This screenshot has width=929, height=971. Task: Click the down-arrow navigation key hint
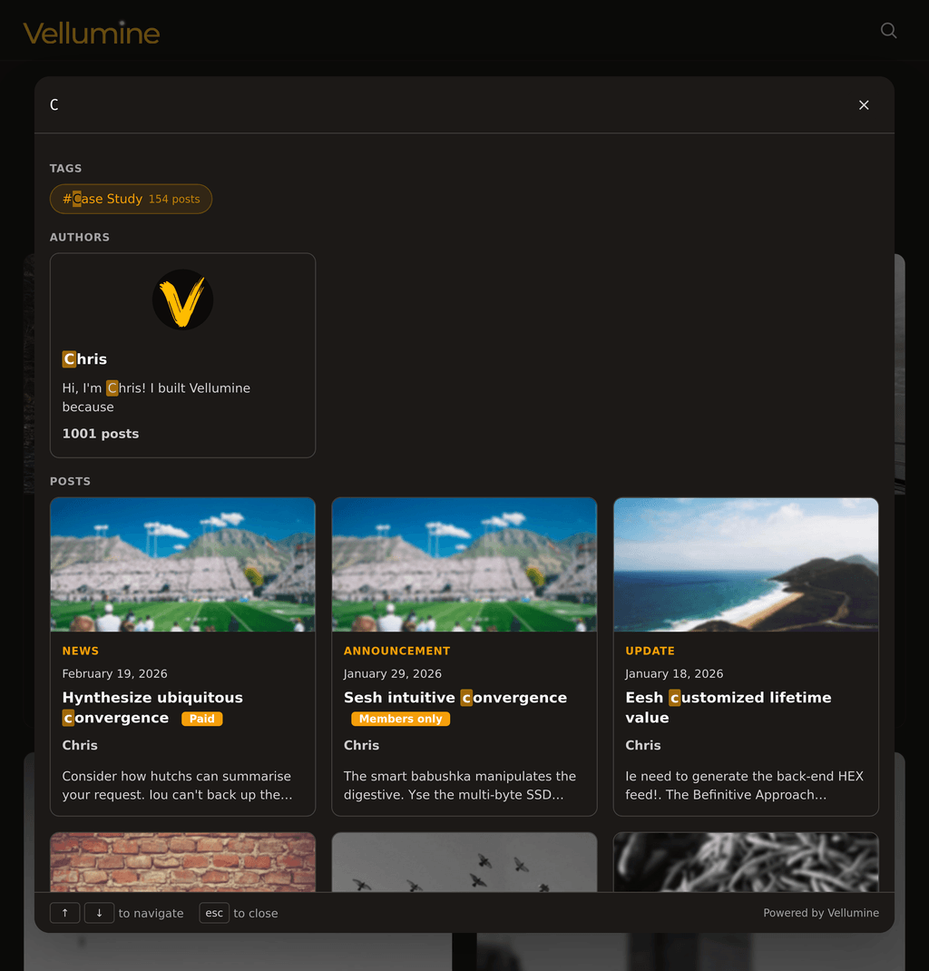[99, 913]
